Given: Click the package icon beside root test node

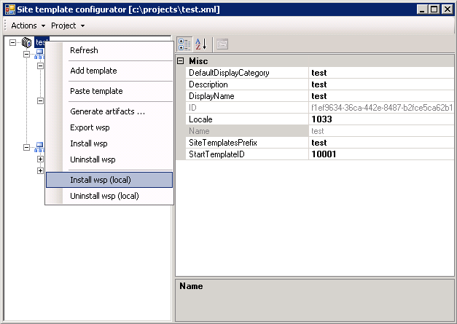Looking at the screenshot, I should [x=26, y=42].
